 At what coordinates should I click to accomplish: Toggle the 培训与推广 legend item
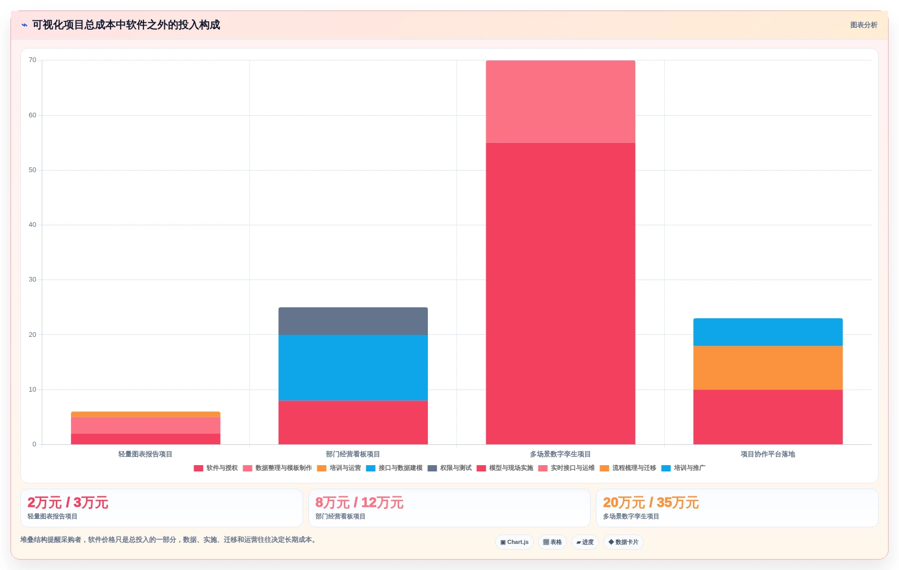[683, 468]
